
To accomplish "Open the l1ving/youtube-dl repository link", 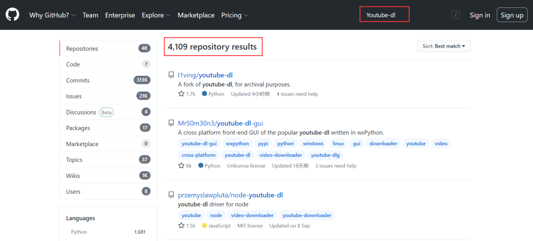I will pyautogui.click(x=205, y=75).
